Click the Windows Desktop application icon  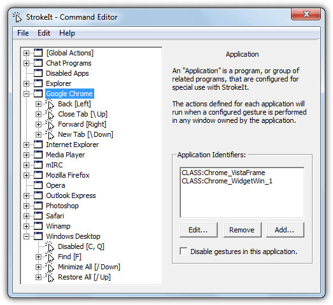[x=38, y=236]
